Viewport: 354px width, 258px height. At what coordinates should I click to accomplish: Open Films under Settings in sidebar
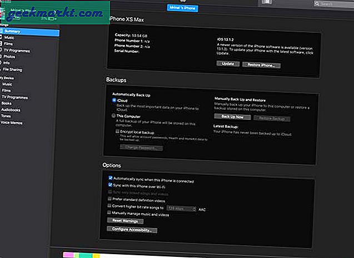8,44
